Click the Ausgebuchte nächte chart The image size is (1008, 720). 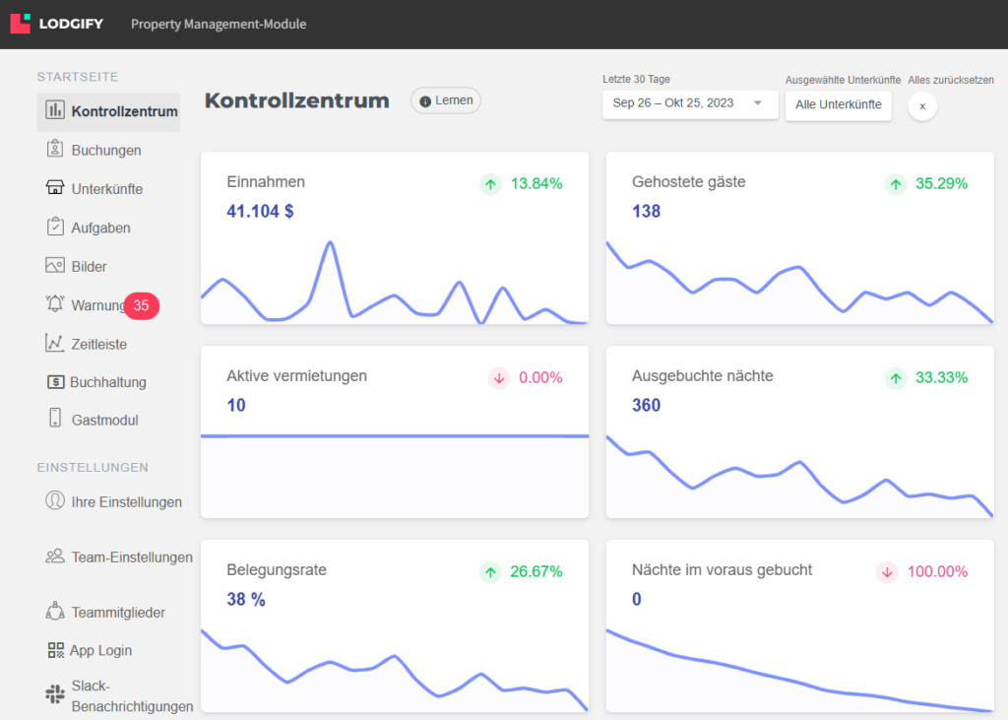pyautogui.click(x=799, y=476)
